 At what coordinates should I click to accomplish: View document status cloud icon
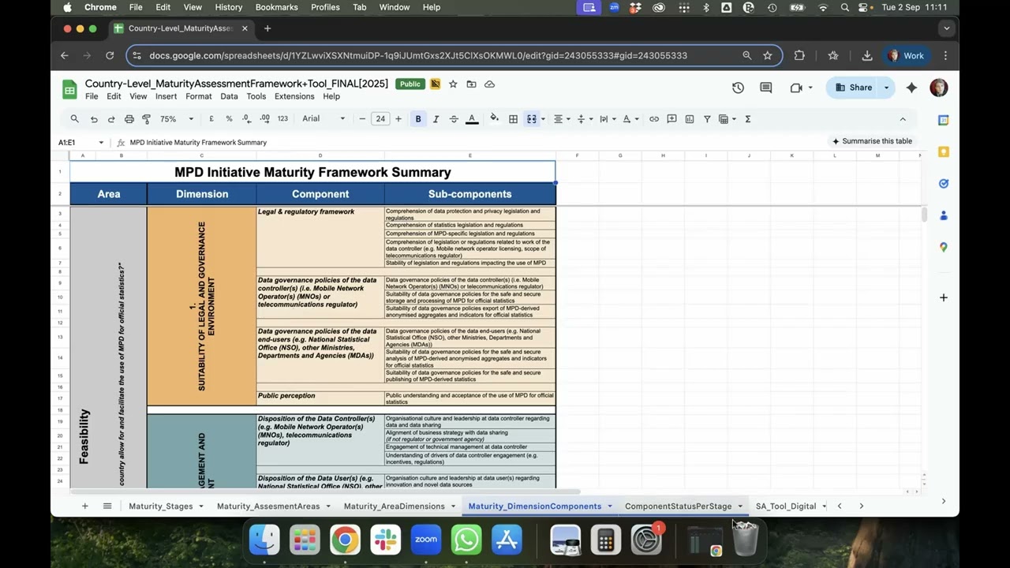pos(489,84)
